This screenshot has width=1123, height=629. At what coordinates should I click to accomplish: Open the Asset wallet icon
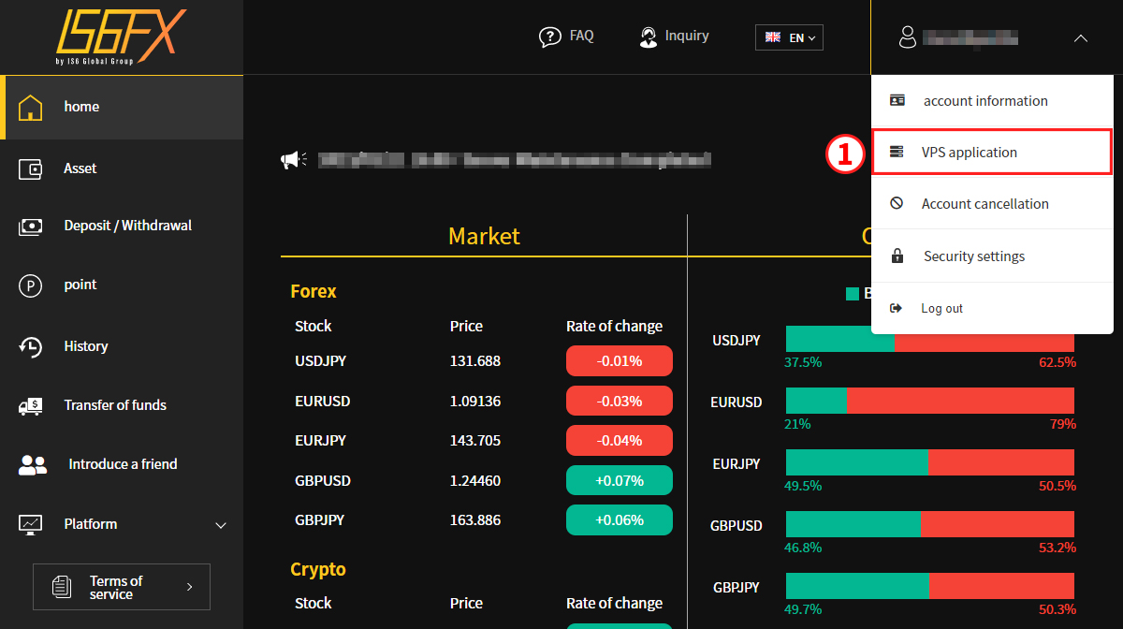pyautogui.click(x=31, y=168)
